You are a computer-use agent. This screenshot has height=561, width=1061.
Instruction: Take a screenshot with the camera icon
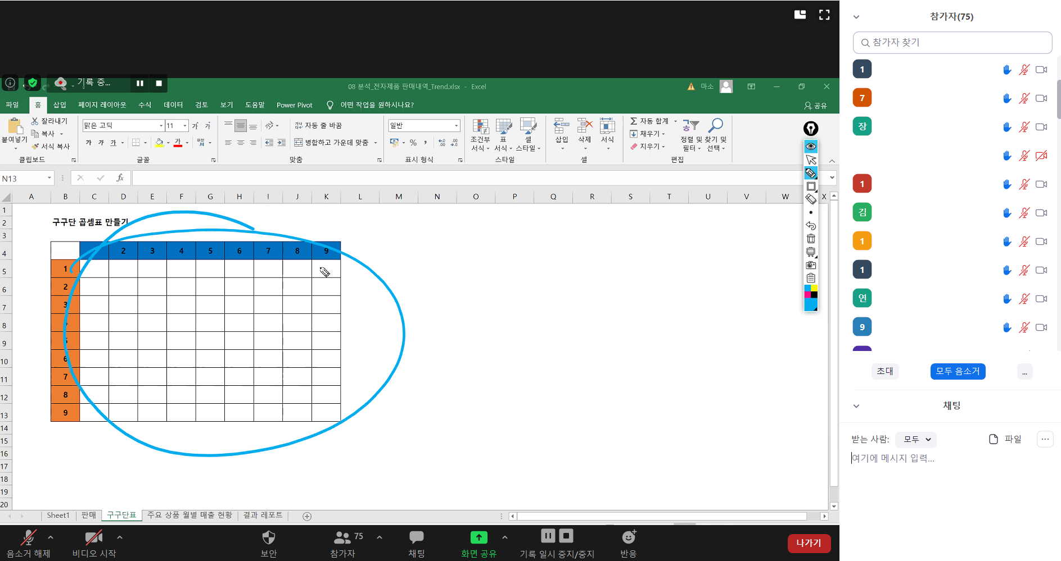coord(810,265)
